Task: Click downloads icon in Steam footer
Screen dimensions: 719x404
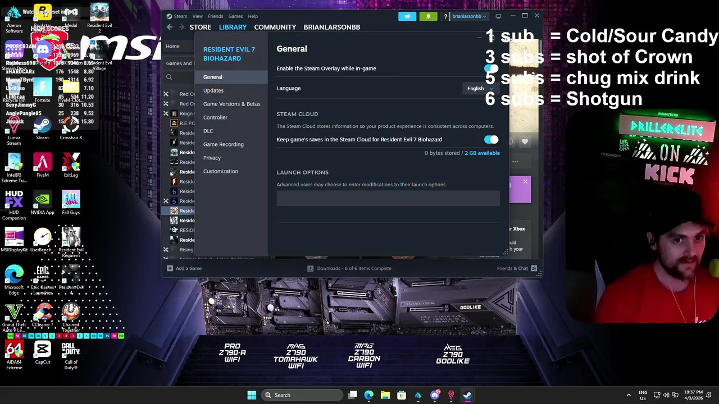Action: pos(310,268)
